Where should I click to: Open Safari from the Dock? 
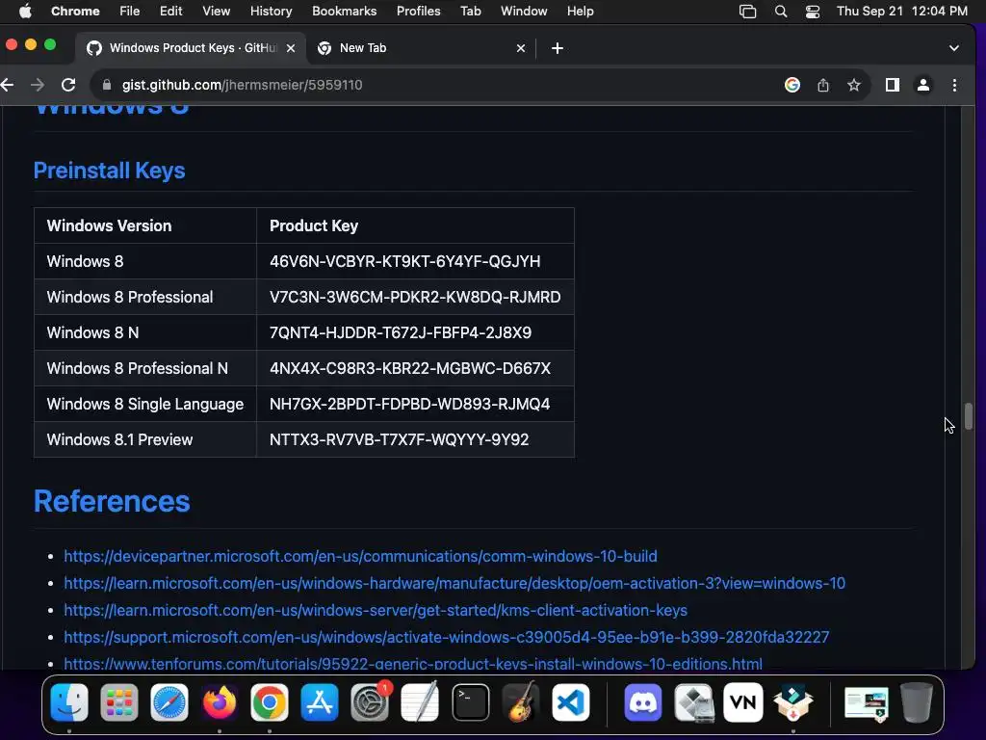pos(169,702)
